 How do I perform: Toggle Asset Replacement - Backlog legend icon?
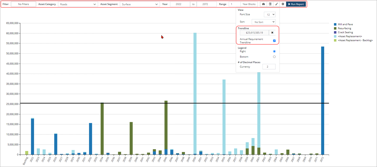tap(335, 40)
